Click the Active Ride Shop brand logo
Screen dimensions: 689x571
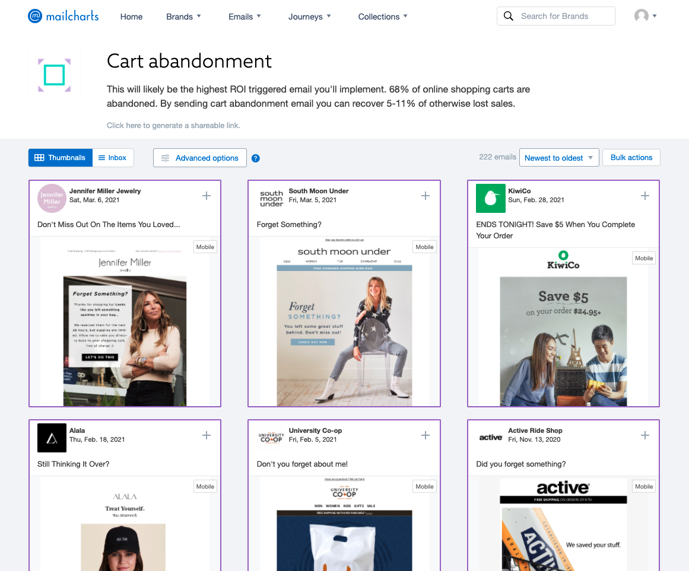[490, 438]
